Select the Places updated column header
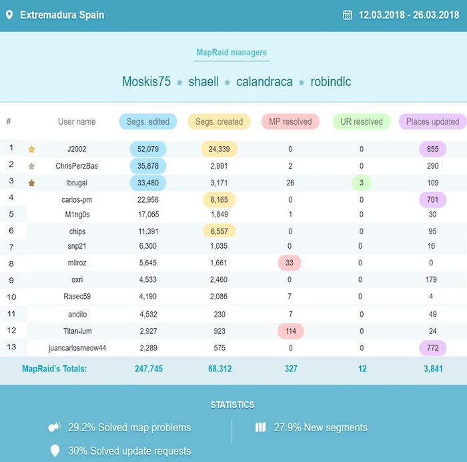The height and width of the screenshot is (462, 467). tap(432, 121)
